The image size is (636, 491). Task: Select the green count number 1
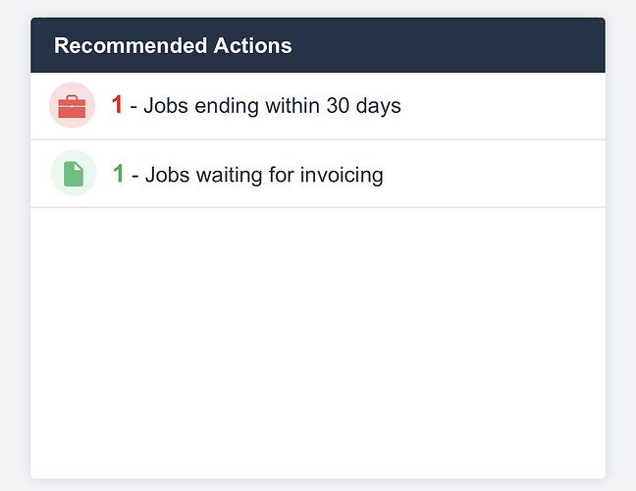click(x=118, y=173)
